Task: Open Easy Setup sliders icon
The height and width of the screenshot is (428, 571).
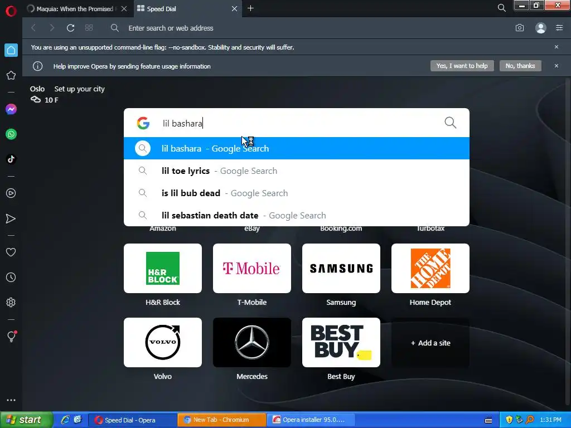Action: (559, 28)
